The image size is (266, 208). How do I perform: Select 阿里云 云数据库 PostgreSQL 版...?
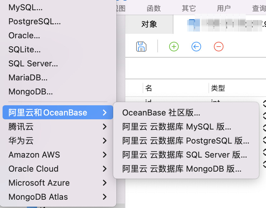186,141
